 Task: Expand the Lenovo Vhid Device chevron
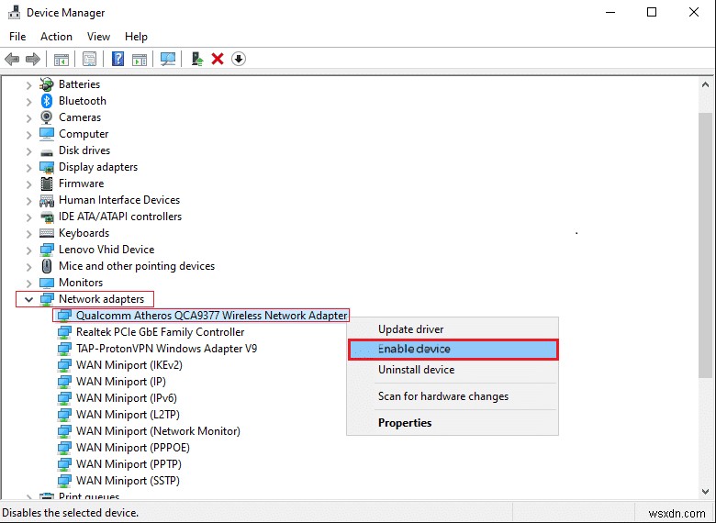(28, 250)
